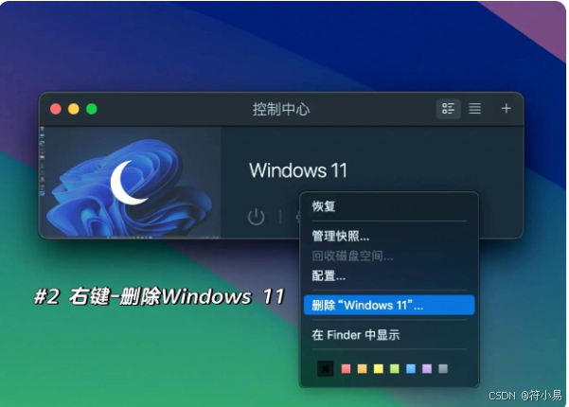Select 恢复 in the context menu

[389, 206]
